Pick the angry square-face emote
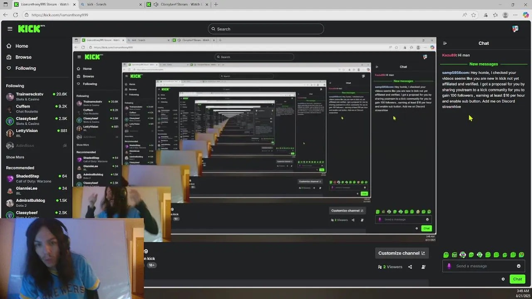 454,255
